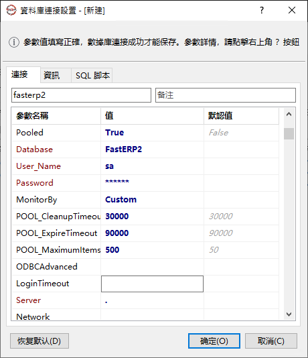
Task: Click the Password value cell
Action: 152,183
